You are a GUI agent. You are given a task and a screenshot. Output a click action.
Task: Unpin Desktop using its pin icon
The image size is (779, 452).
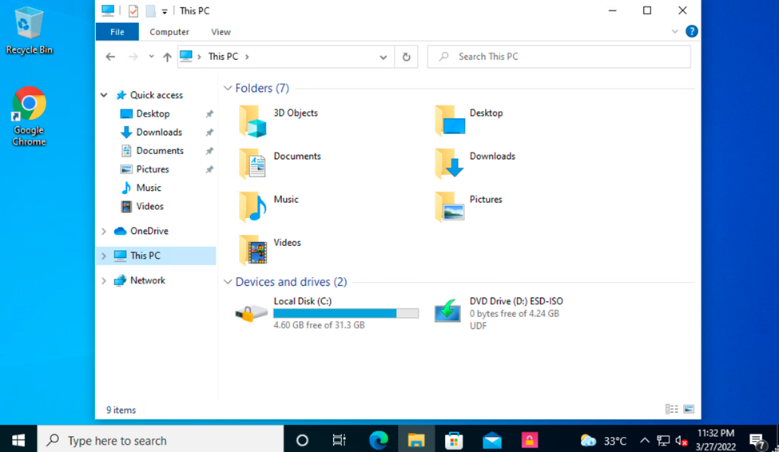click(x=209, y=113)
